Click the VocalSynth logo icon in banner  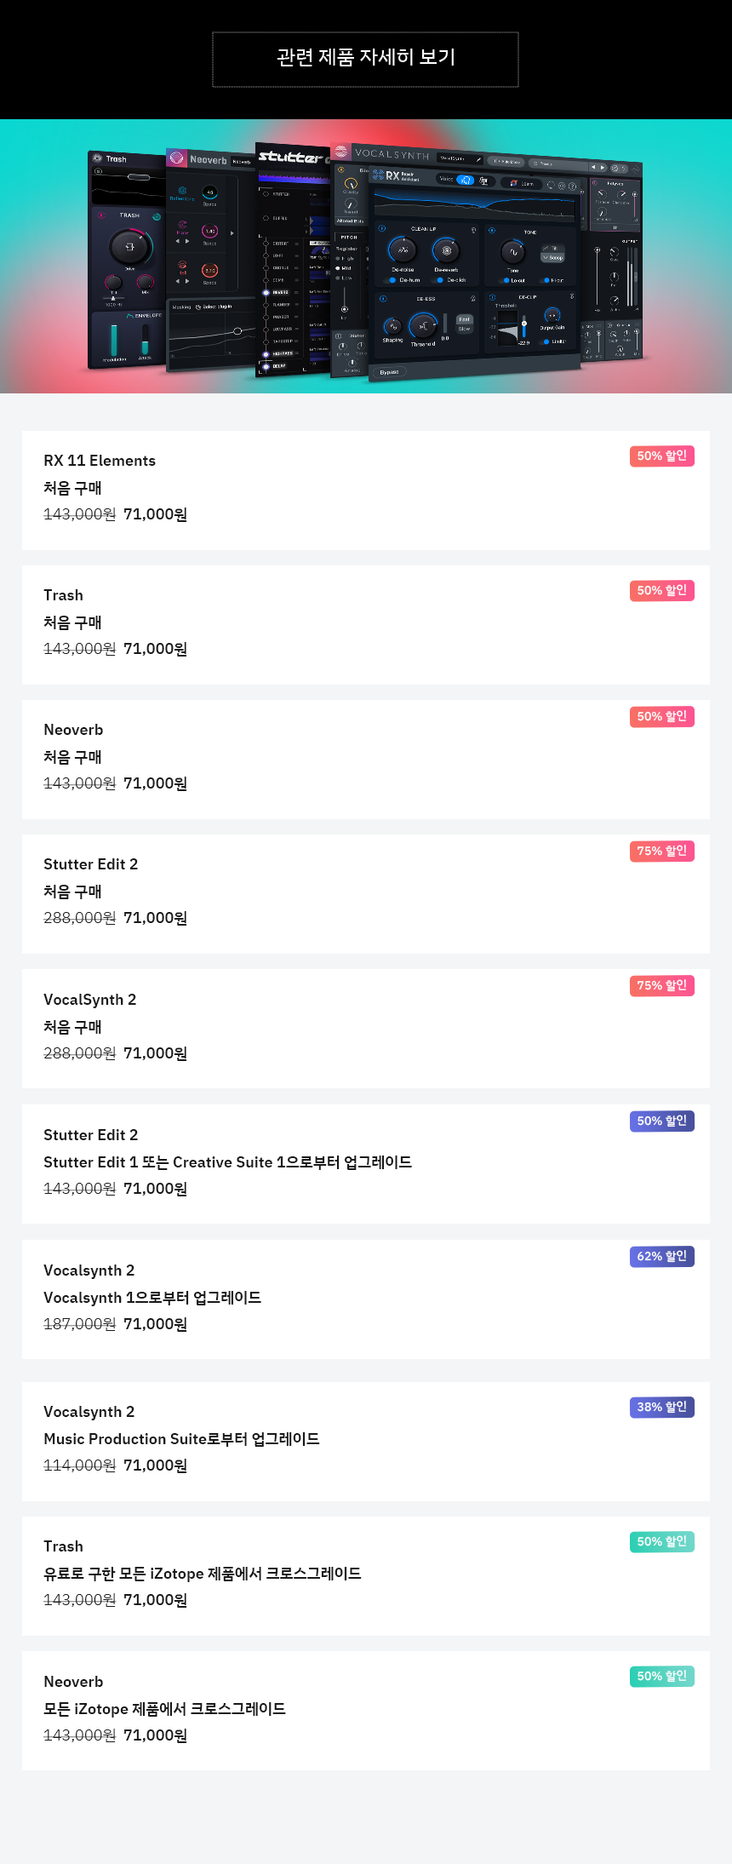click(x=340, y=152)
